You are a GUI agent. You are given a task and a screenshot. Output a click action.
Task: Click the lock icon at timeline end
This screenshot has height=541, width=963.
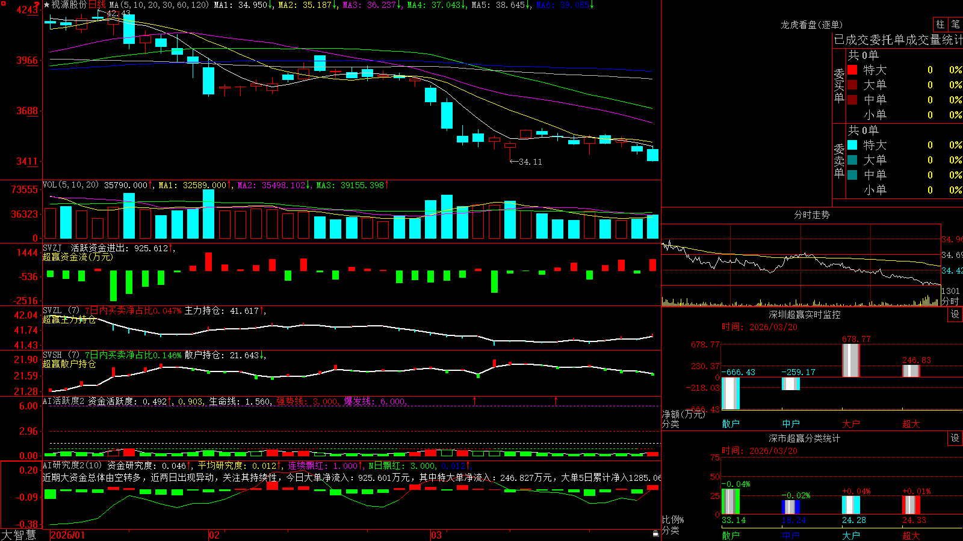point(656,534)
